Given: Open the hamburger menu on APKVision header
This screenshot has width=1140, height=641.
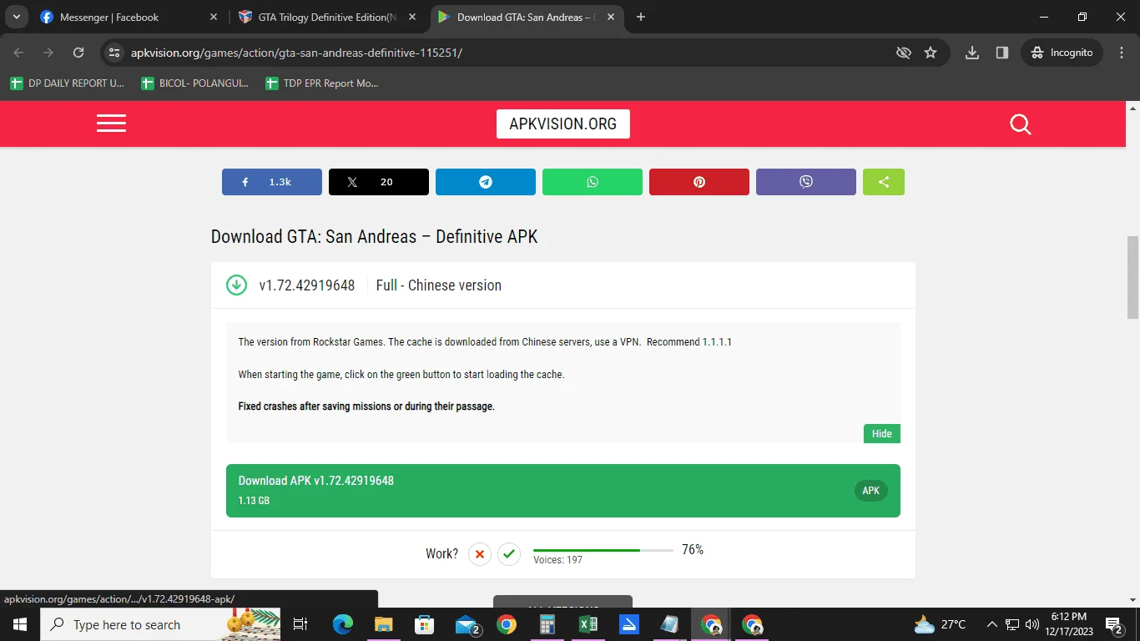Looking at the screenshot, I should [x=111, y=124].
